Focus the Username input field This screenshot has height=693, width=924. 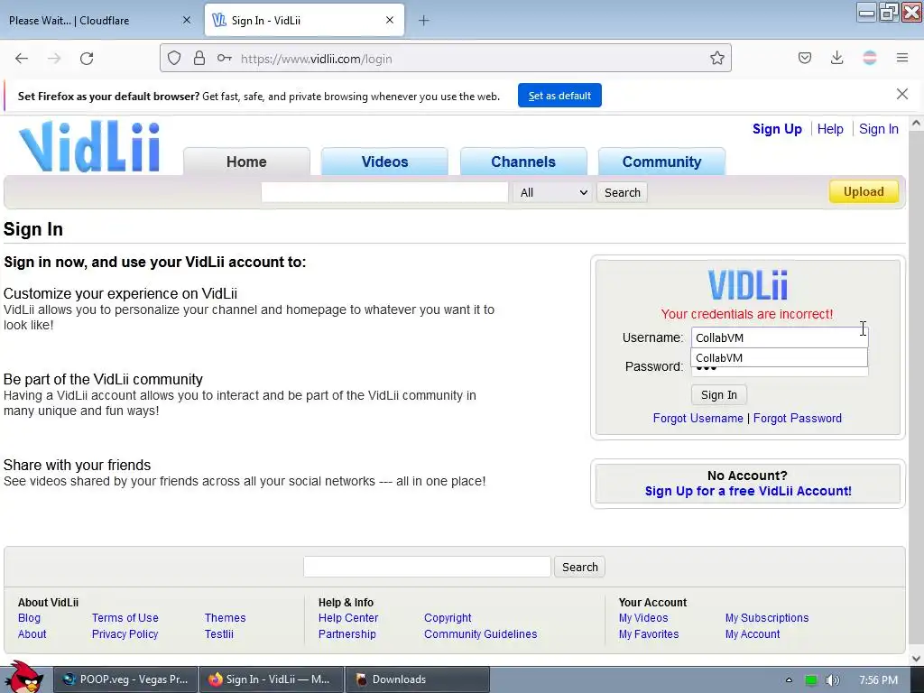tap(779, 337)
